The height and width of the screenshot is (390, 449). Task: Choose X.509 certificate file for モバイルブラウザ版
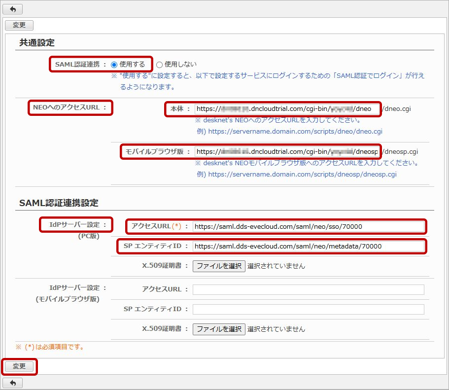pos(218,329)
